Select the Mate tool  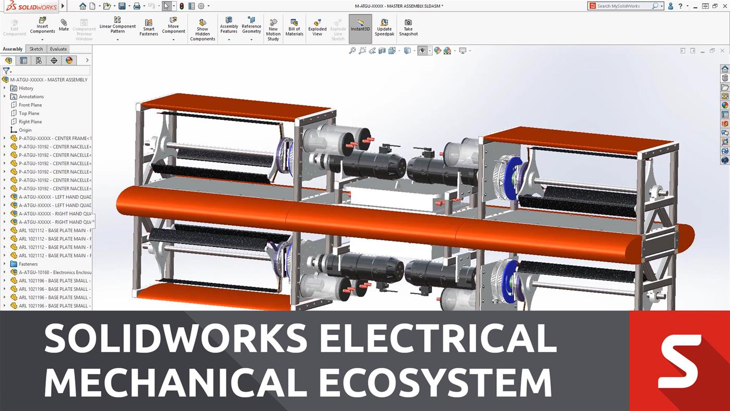[x=63, y=25]
